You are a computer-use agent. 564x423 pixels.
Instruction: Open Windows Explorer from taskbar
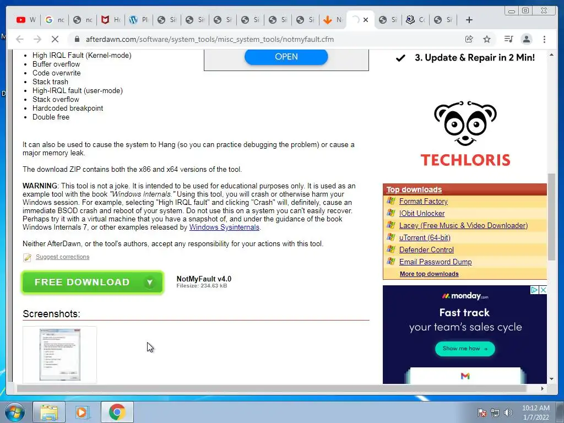[49, 412]
